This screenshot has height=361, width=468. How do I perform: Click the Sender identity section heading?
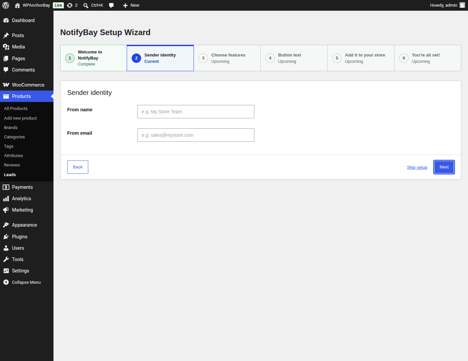90,93
